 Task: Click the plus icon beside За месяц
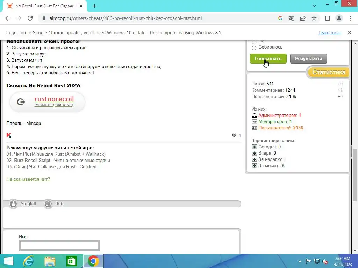tap(255, 166)
